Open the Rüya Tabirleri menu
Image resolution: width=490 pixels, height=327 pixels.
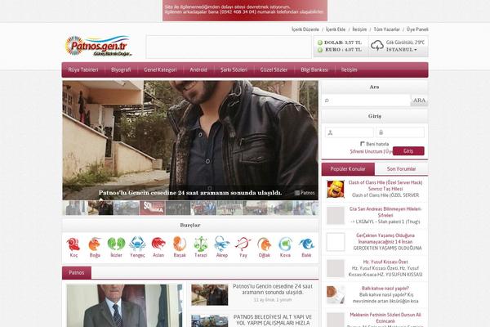tap(83, 69)
